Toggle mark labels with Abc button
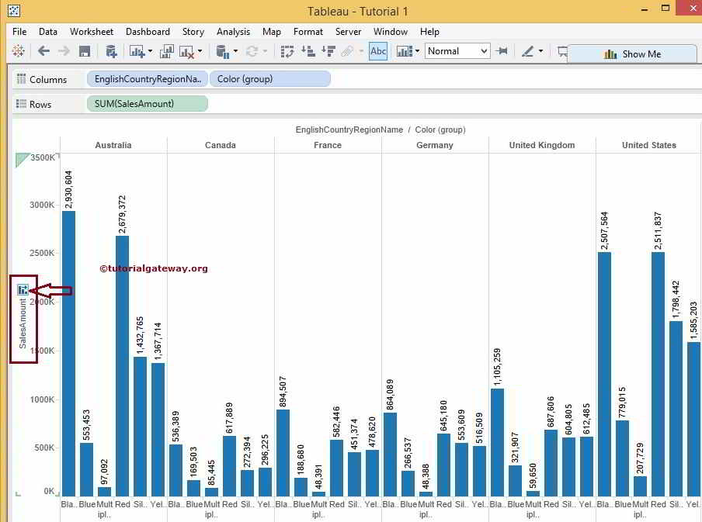 [378, 51]
